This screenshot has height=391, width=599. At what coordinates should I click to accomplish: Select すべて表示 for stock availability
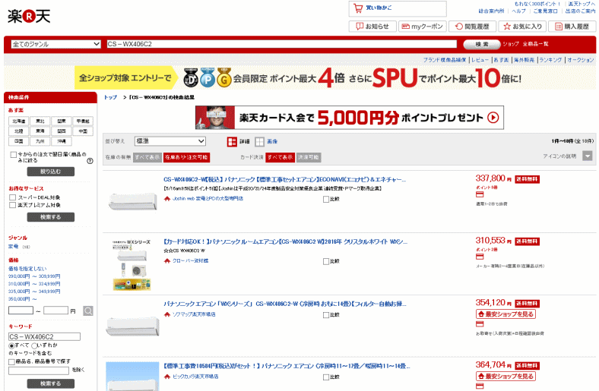click(147, 157)
